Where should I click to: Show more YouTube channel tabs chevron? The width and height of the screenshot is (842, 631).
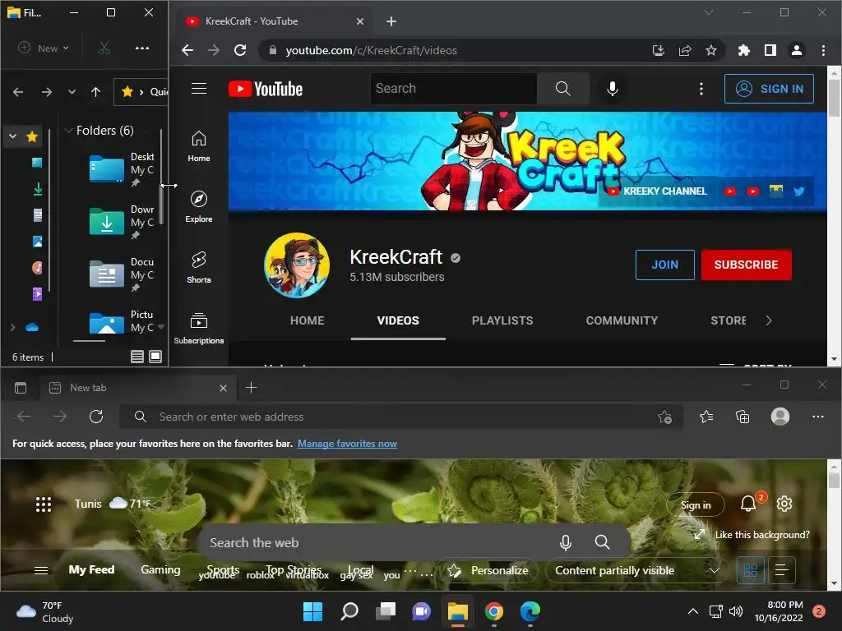point(769,320)
